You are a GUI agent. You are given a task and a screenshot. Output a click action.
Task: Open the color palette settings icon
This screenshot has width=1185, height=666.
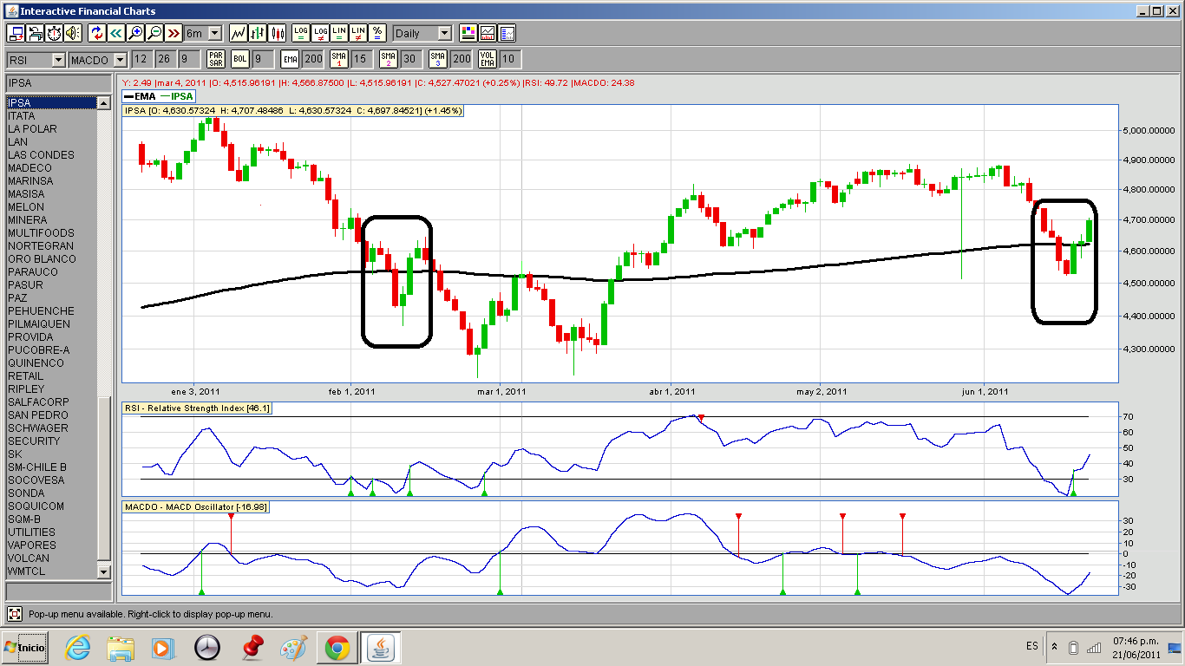click(468, 33)
